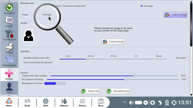The height and width of the screenshot is (108, 193).
Task: Click the zoom out minus icon
Action: point(145,103)
